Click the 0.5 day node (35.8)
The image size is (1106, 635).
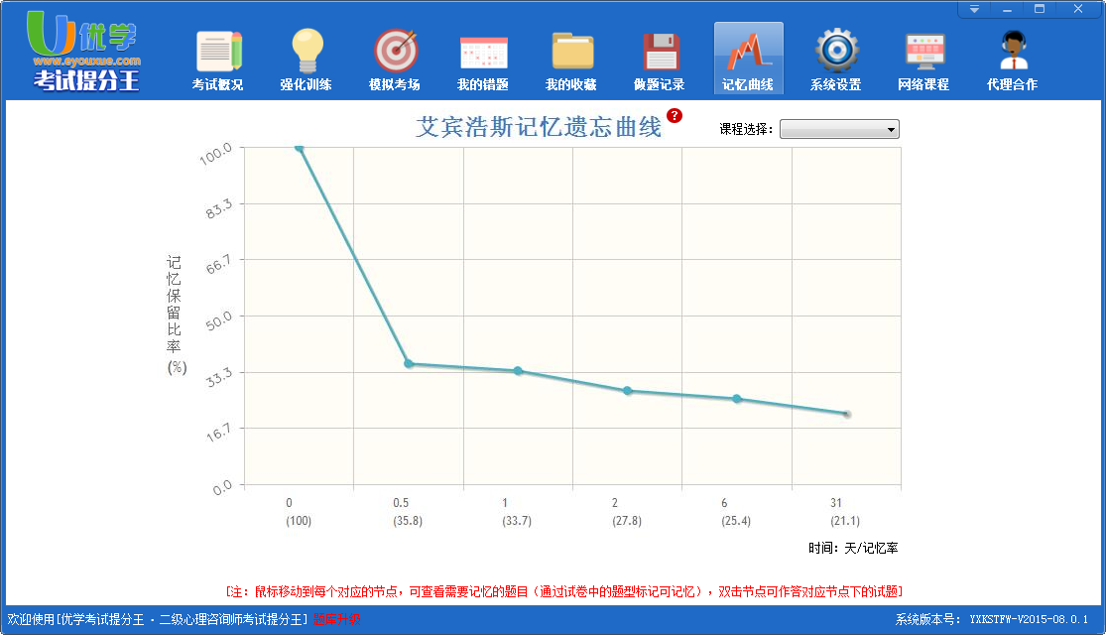[x=409, y=363]
